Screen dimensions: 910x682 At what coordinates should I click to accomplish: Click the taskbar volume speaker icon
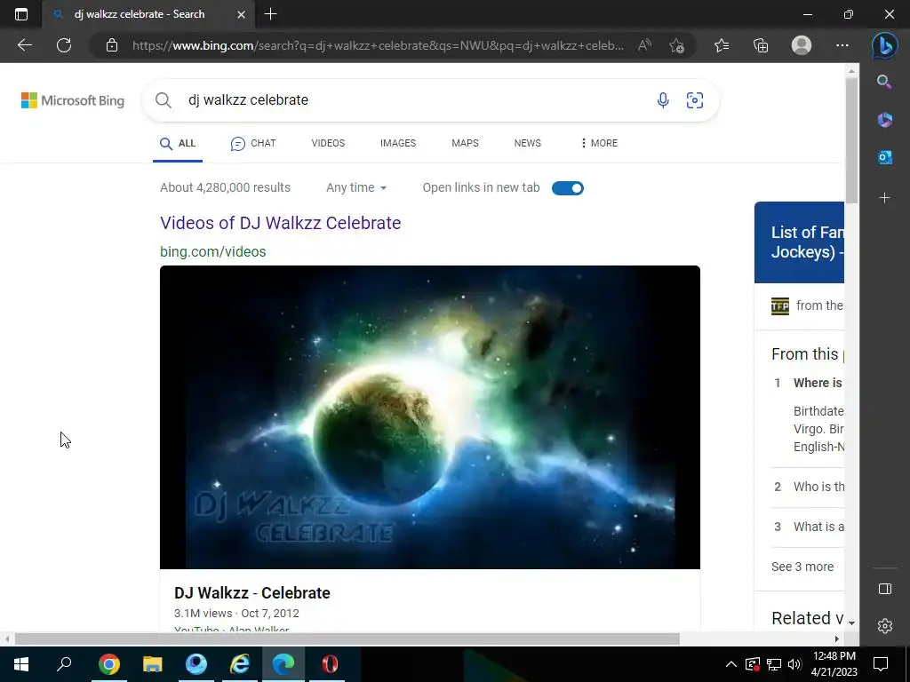(794, 664)
